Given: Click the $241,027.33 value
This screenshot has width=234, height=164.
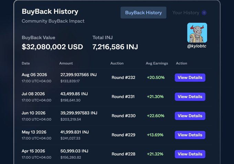Looking at the screenshot, I should [71, 138].
